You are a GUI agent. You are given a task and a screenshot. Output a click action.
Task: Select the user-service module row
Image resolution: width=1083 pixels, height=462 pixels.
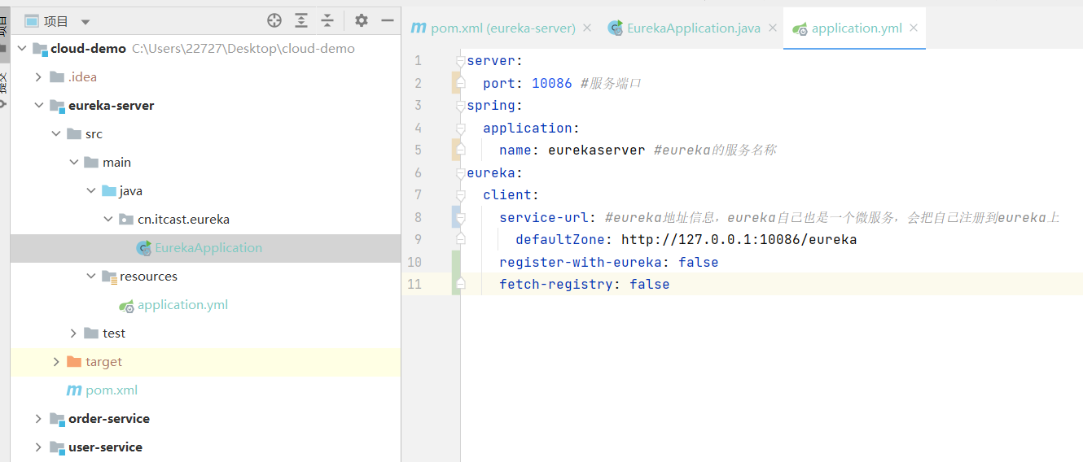205,447
